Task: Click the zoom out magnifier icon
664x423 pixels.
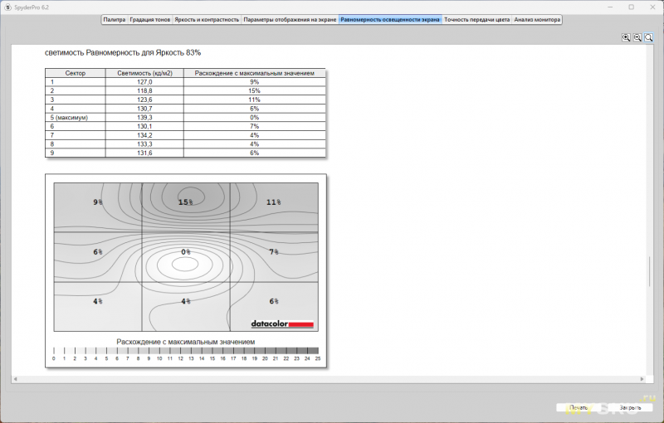Action: tap(637, 37)
